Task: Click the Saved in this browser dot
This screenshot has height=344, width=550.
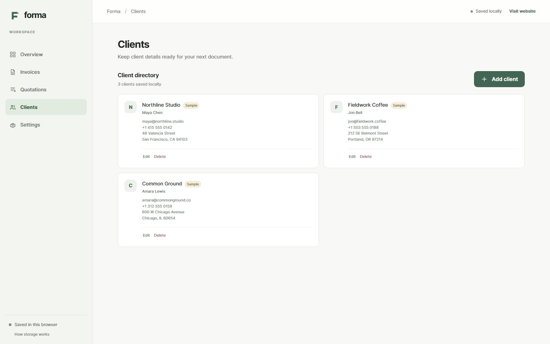Action: pyautogui.click(x=10, y=325)
